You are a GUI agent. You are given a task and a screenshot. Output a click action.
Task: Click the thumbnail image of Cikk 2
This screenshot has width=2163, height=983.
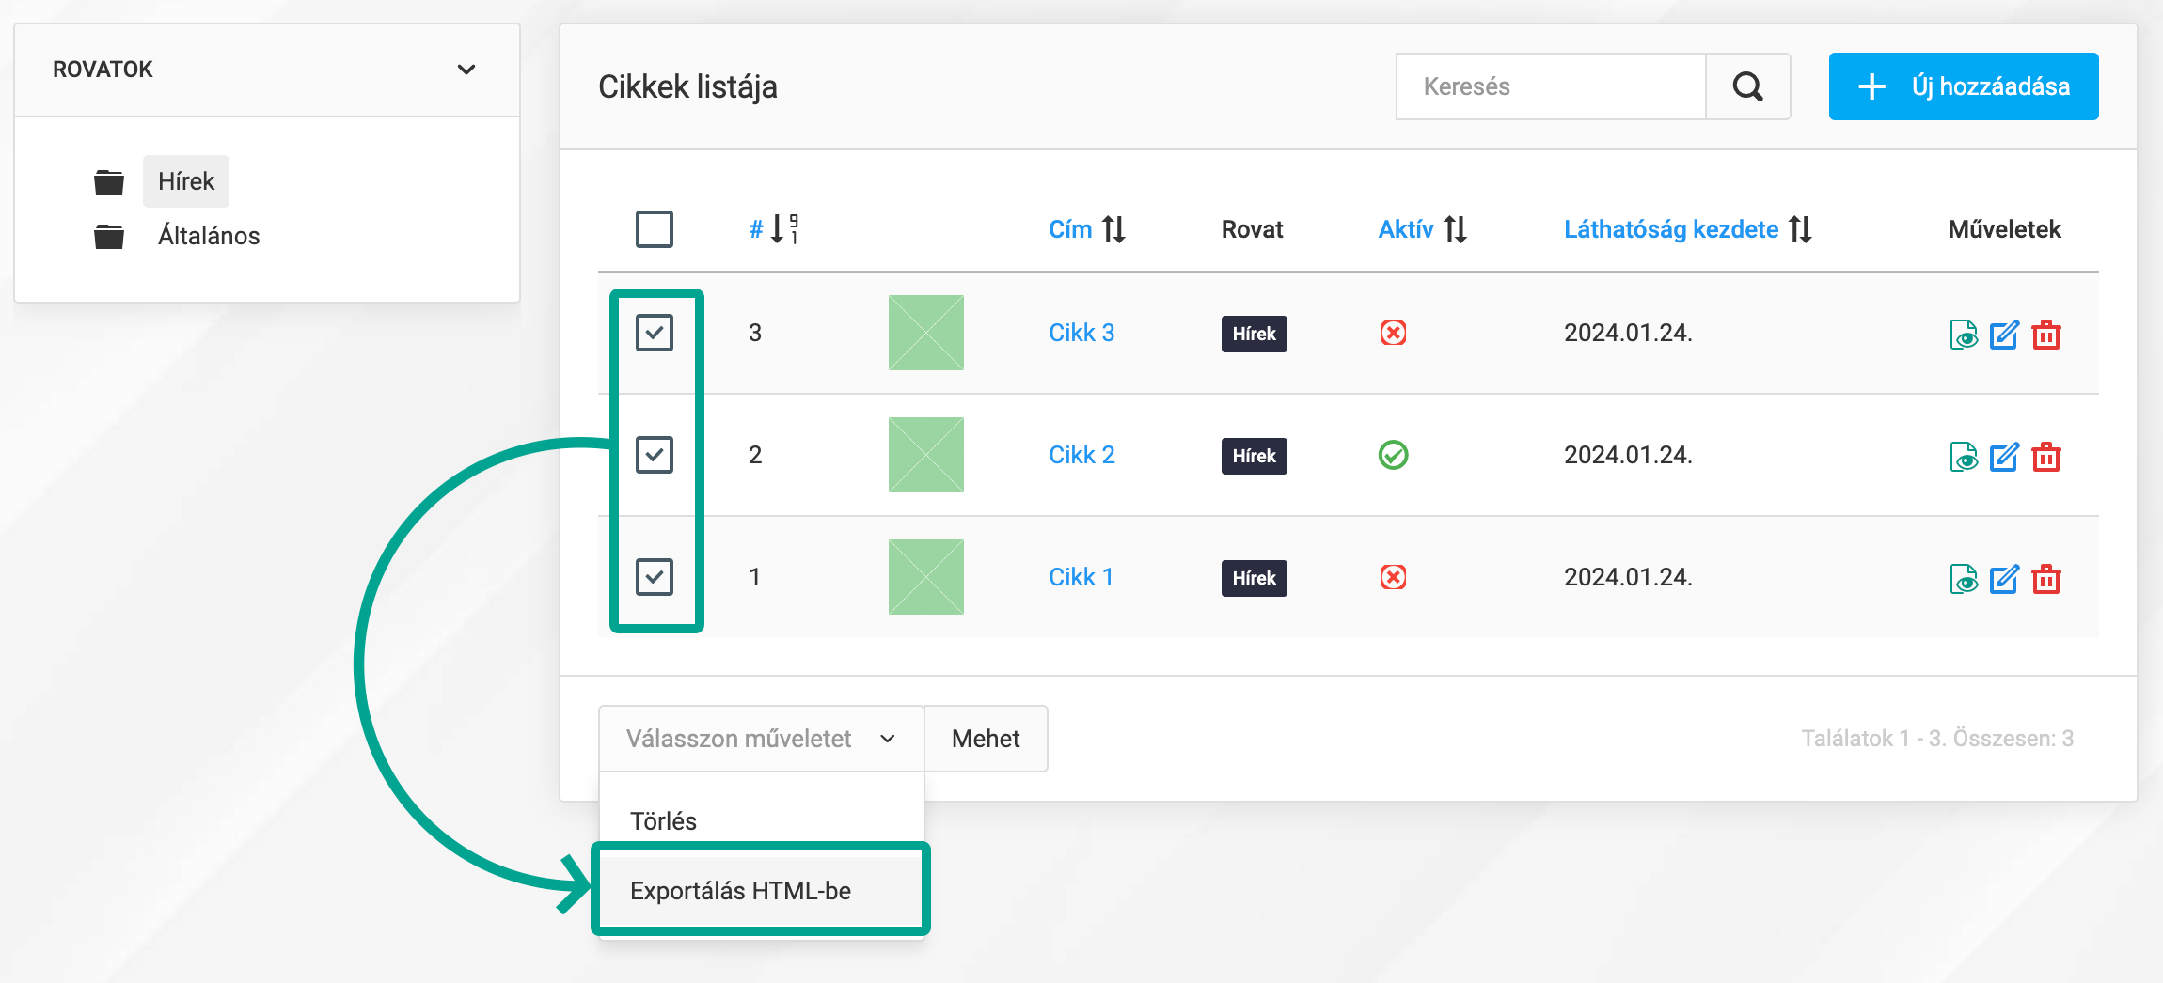(926, 455)
